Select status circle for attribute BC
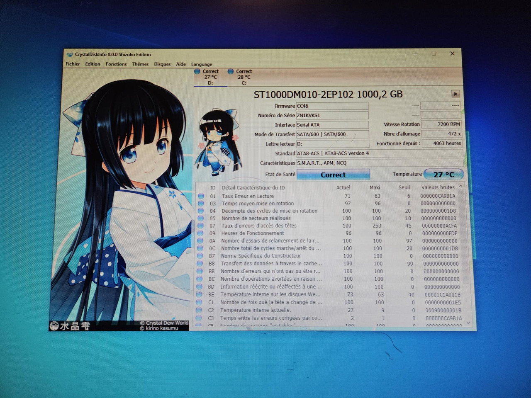 pyautogui.click(x=200, y=279)
